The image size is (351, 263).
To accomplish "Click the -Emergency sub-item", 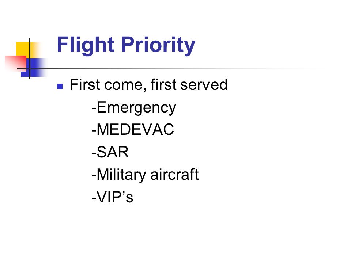I will (x=134, y=107).
